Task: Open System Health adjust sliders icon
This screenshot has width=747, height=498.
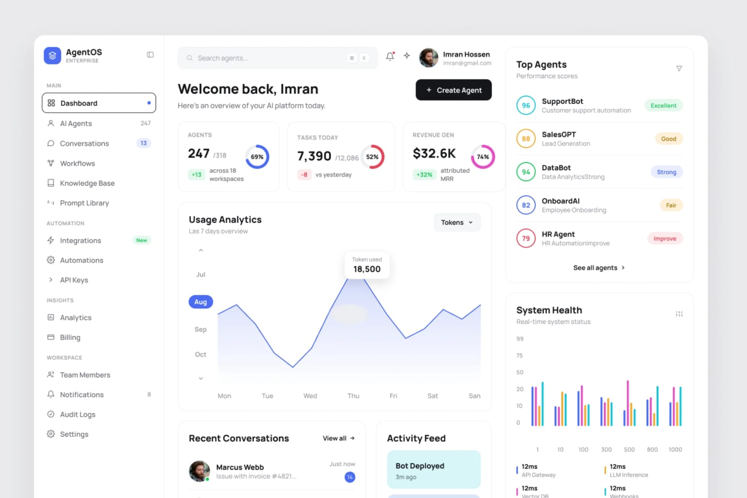Action: (x=679, y=314)
